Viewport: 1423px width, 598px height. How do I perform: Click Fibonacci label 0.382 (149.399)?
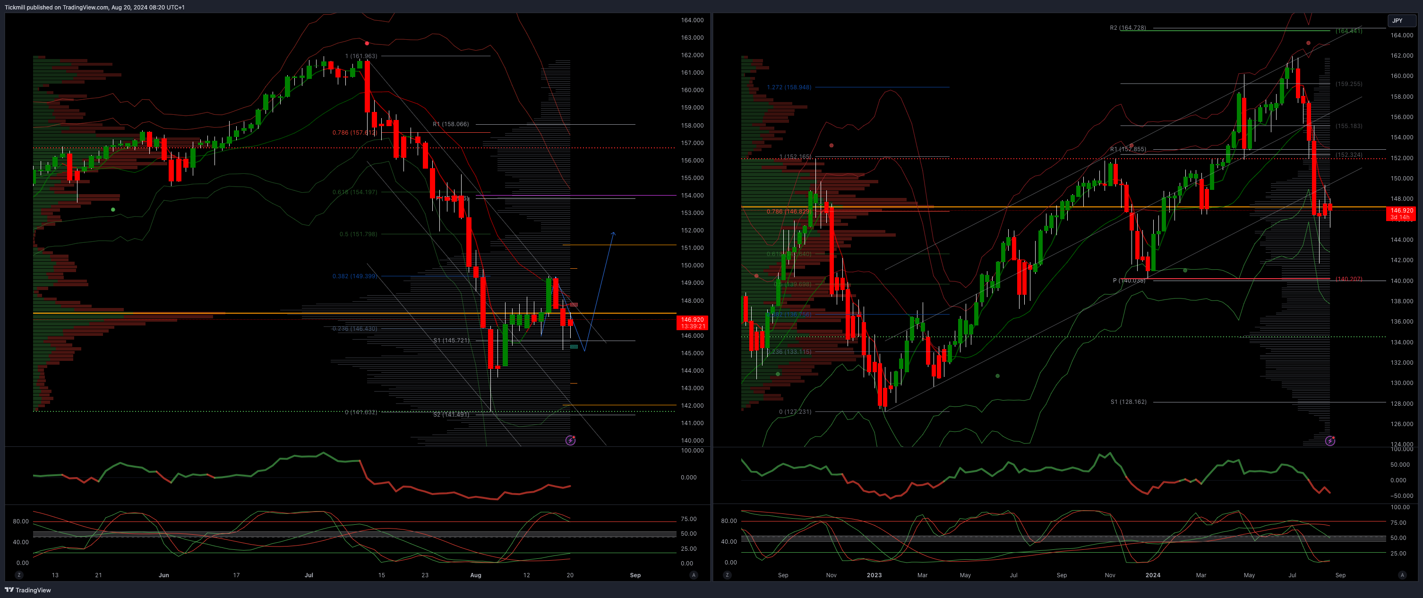(355, 276)
